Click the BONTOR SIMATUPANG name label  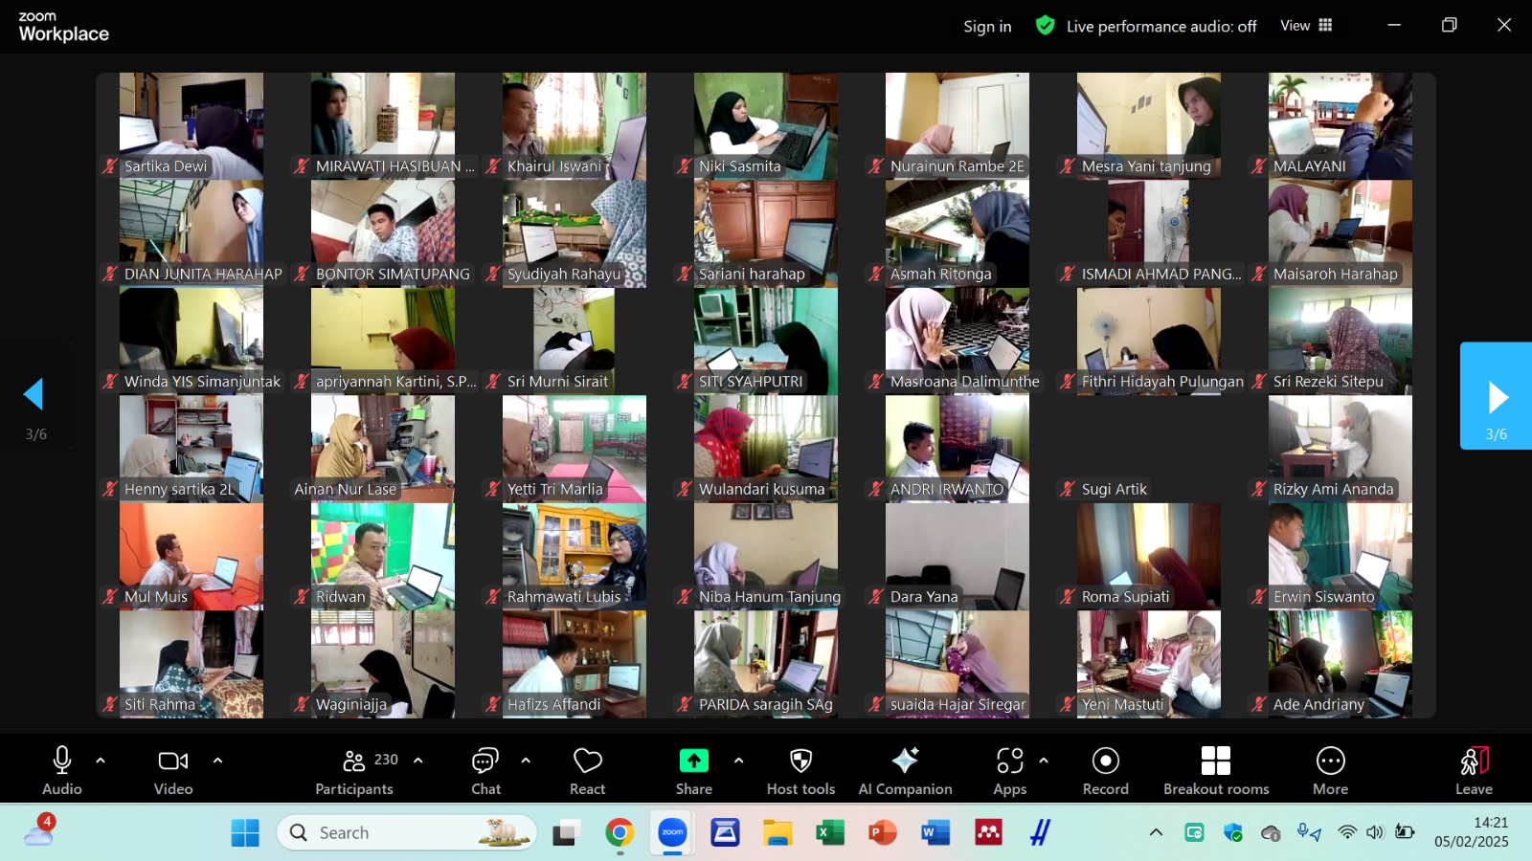pos(393,274)
